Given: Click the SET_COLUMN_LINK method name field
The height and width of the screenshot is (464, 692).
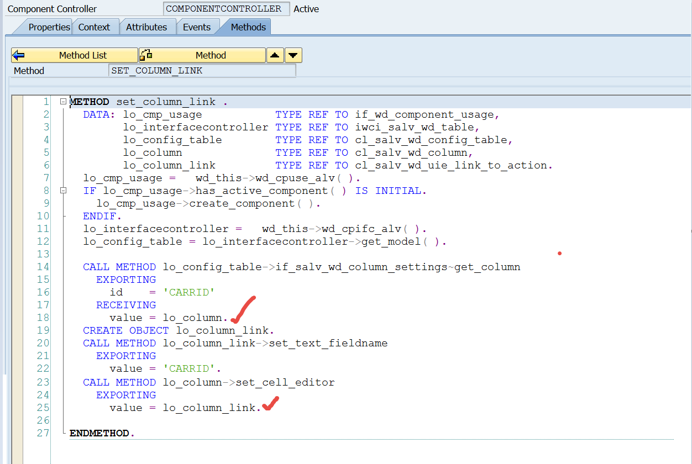Looking at the screenshot, I should click(x=202, y=71).
